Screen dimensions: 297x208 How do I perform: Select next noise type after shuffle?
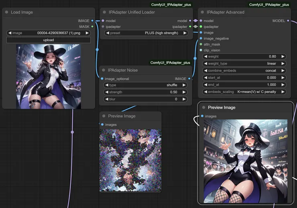coord(184,85)
